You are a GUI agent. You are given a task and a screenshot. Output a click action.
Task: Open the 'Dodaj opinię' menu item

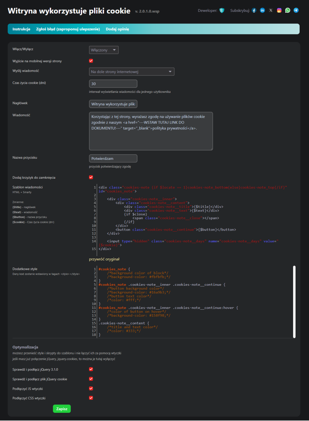[x=117, y=29]
